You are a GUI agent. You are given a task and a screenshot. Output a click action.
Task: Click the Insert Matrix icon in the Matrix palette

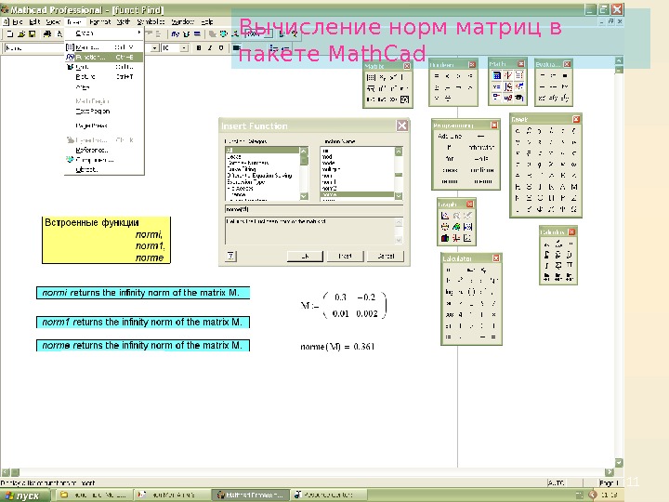(371, 77)
